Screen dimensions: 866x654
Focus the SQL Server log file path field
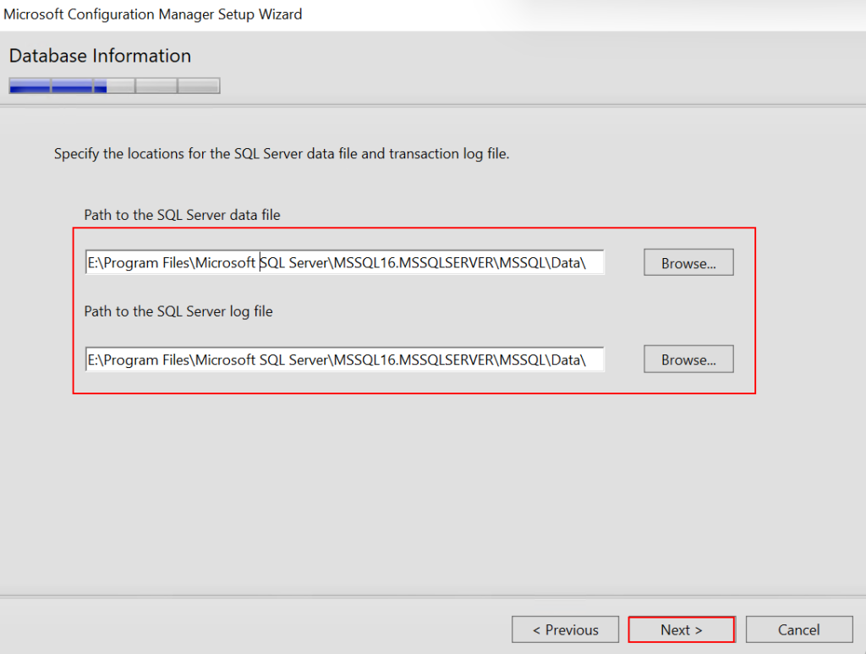345,360
